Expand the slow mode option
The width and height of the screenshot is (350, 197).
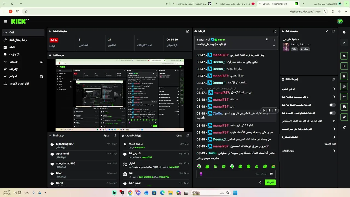click(x=334, y=89)
